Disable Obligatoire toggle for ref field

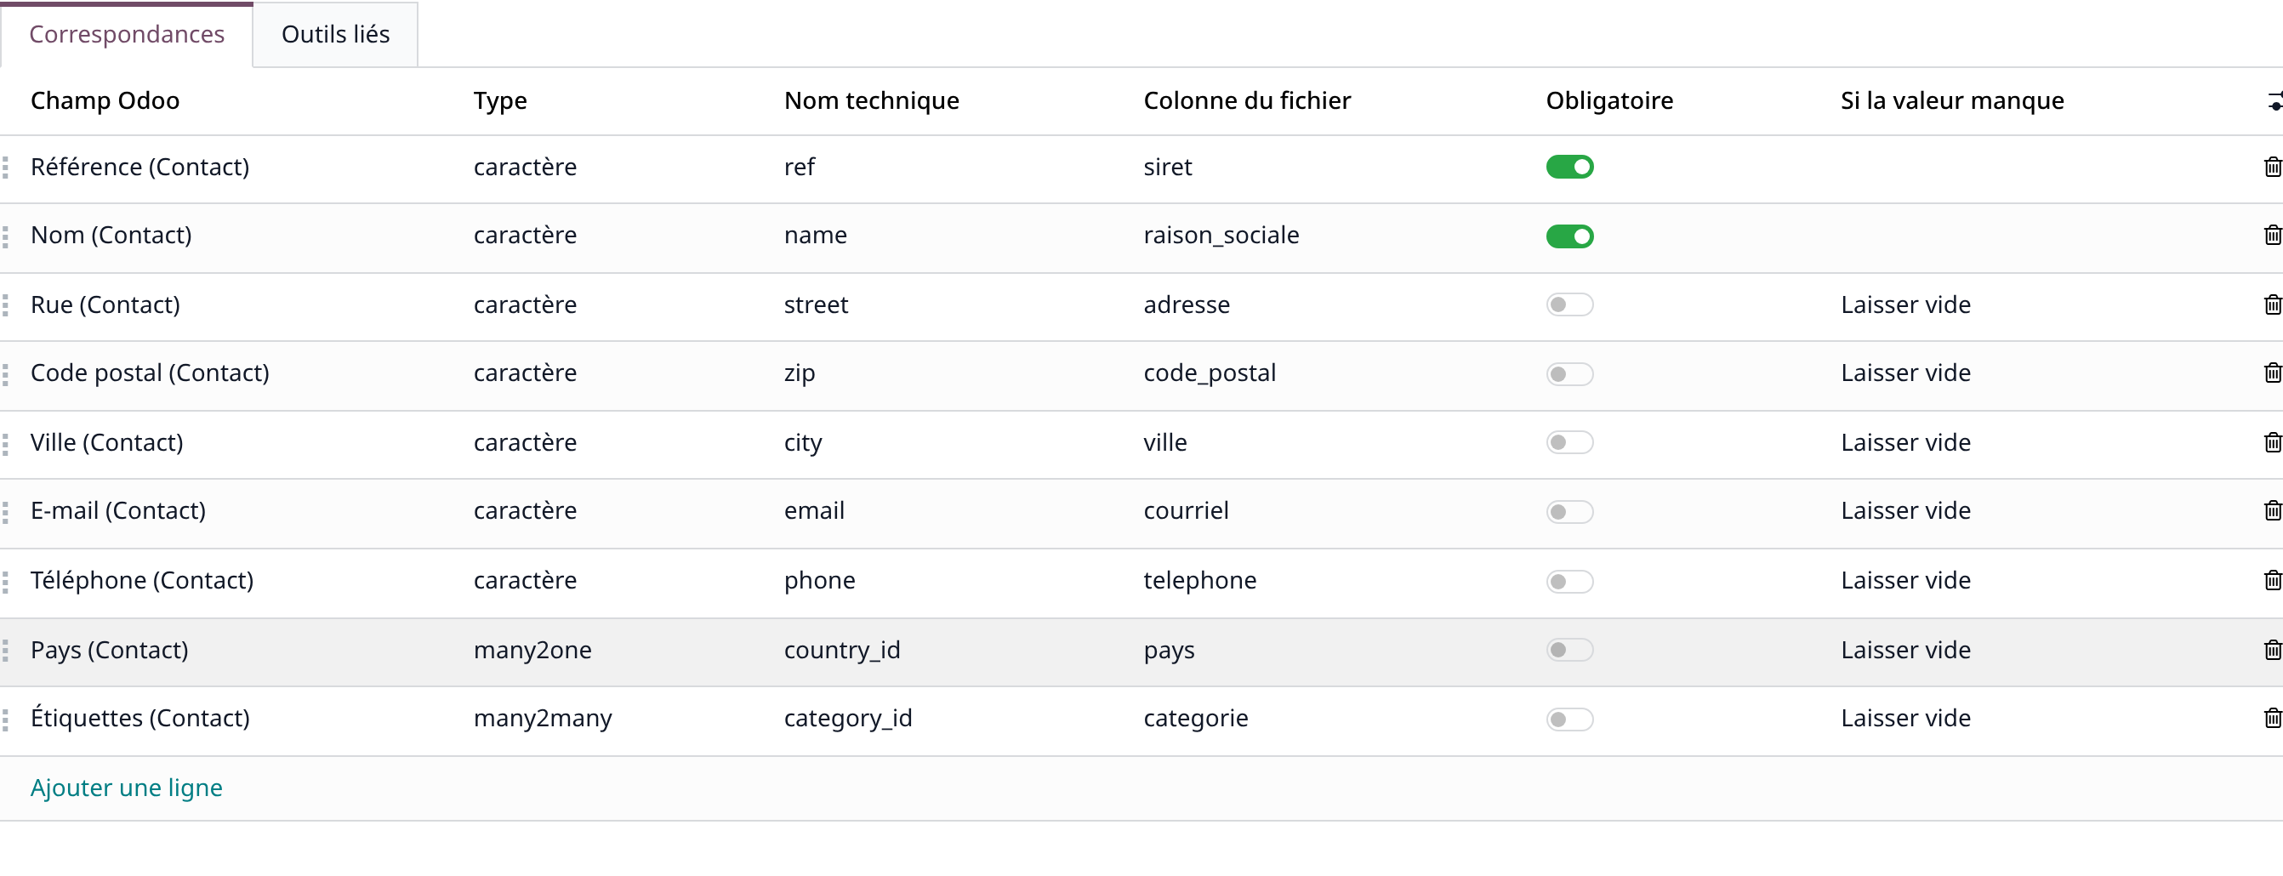pos(1569,167)
